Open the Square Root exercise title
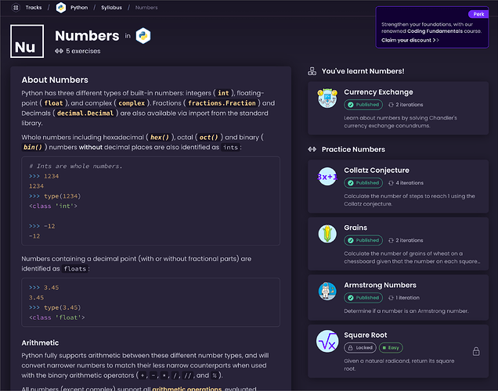498x391 pixels. [366, 335]
